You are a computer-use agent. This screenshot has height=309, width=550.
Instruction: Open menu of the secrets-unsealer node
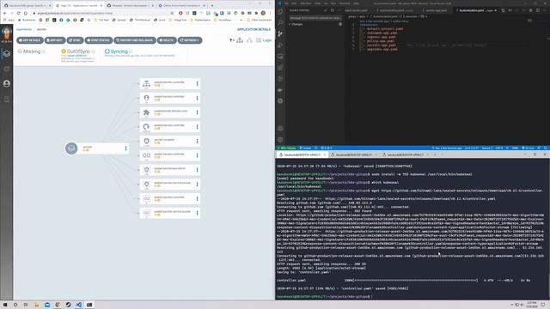click(x=197, y=141)
